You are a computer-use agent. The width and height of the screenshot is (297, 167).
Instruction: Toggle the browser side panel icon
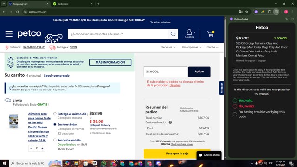pos(276,12)
